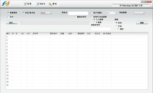Click the application logo icon
This screenshot has height=93, width=153.
point(6,4)
